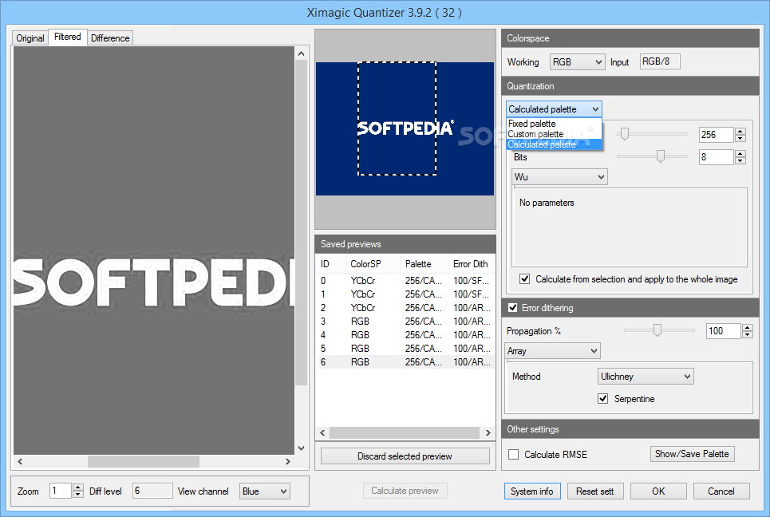This screenshot has width=770, height=517.
Task: Click the image preview scroll-right arrow
Action: click(x=288, y=461)
